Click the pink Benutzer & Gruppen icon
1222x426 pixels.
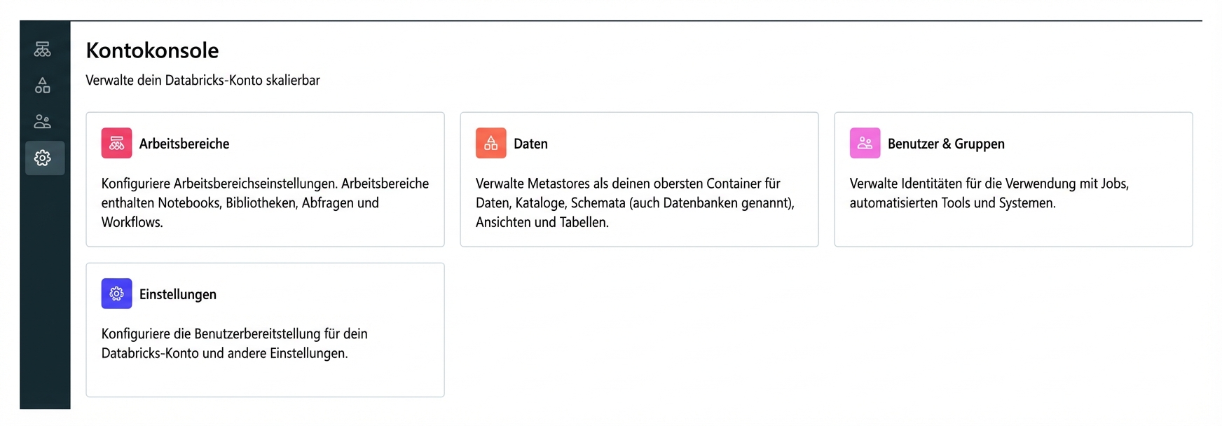pos(865,143)
